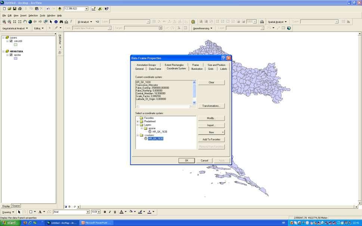The height and width of the screenshot is (226, 362).
Task: Click the cntry00 layer color symbol
Action: click(x=15, y=45)
